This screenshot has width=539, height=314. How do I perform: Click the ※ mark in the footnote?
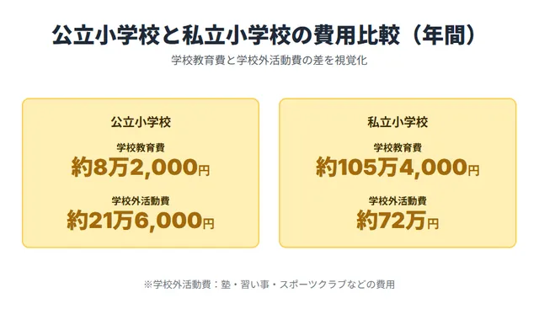[x=148, y=285]
